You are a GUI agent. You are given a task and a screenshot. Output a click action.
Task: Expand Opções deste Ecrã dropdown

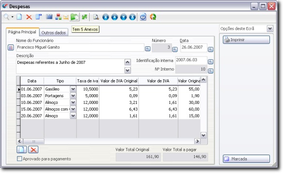click(270, 29)
